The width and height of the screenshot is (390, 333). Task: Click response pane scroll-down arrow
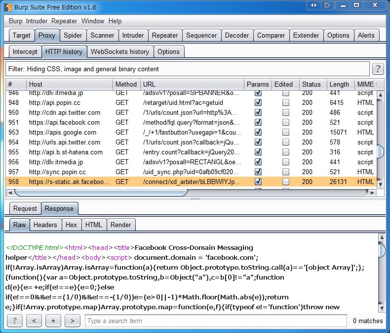click(382, 308)
